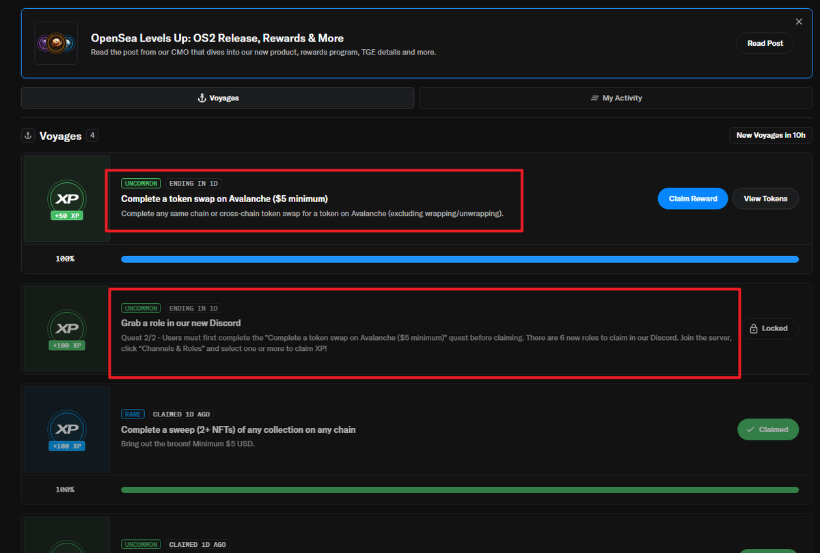Viewport: 820px width, 553px height.
Task: Click the anchor icon in Voyages tab
Action: click(202, 98)
